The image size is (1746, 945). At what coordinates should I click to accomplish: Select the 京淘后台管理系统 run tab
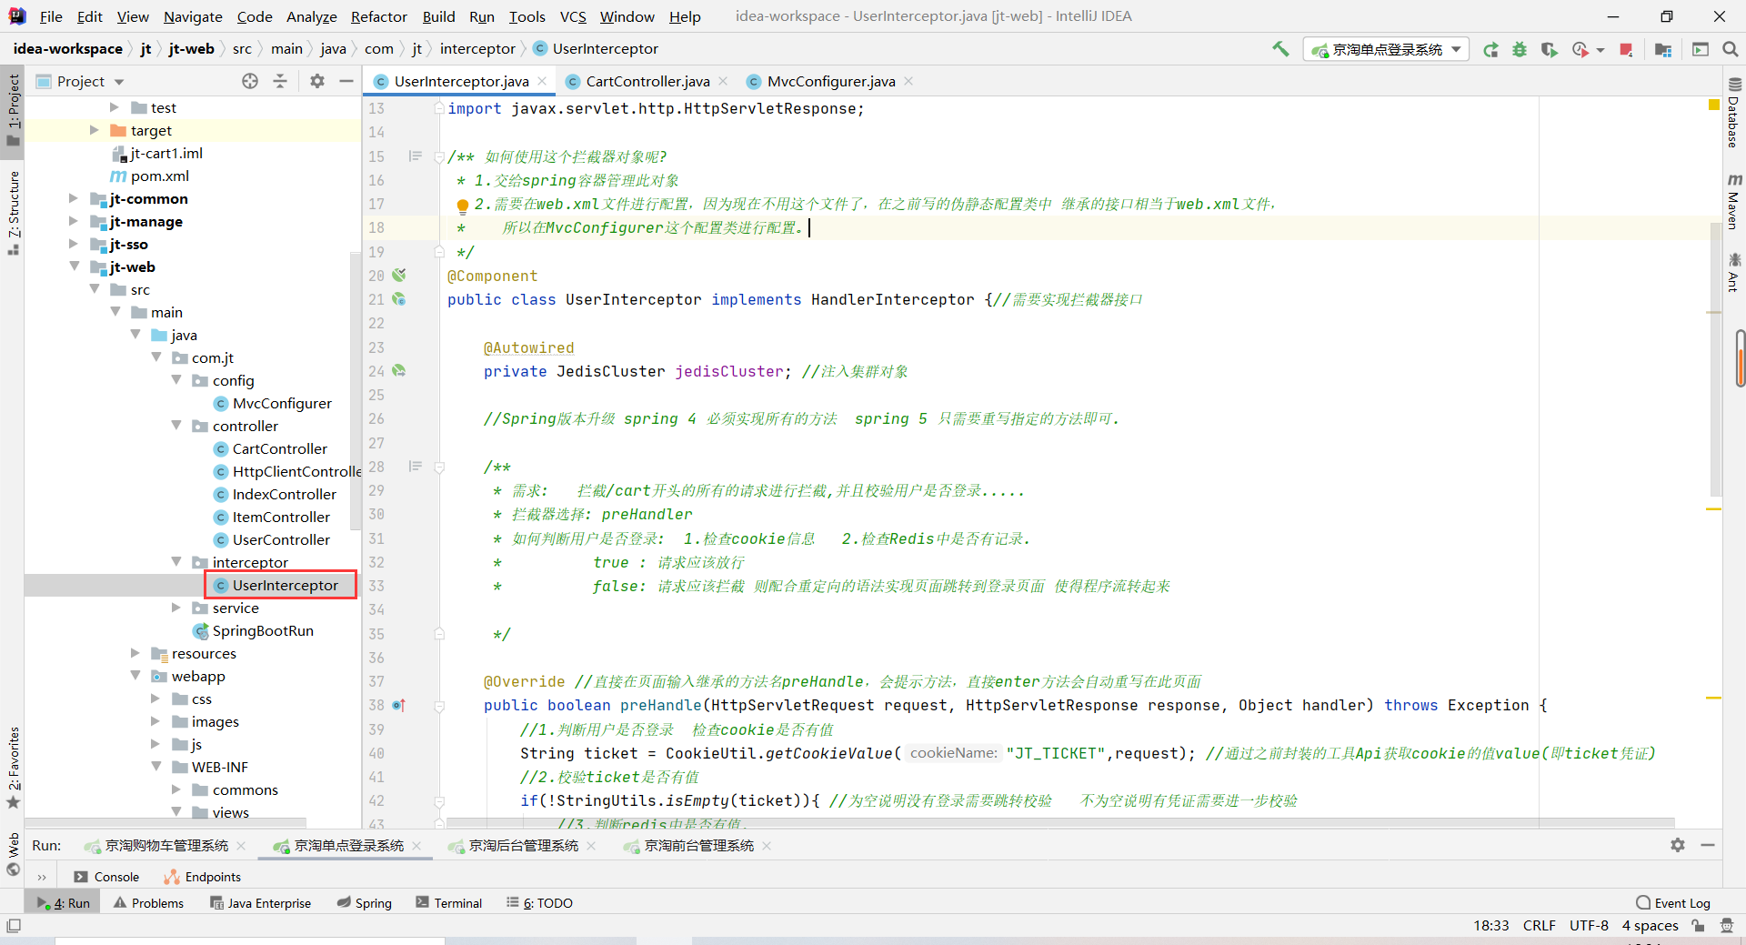523,846
